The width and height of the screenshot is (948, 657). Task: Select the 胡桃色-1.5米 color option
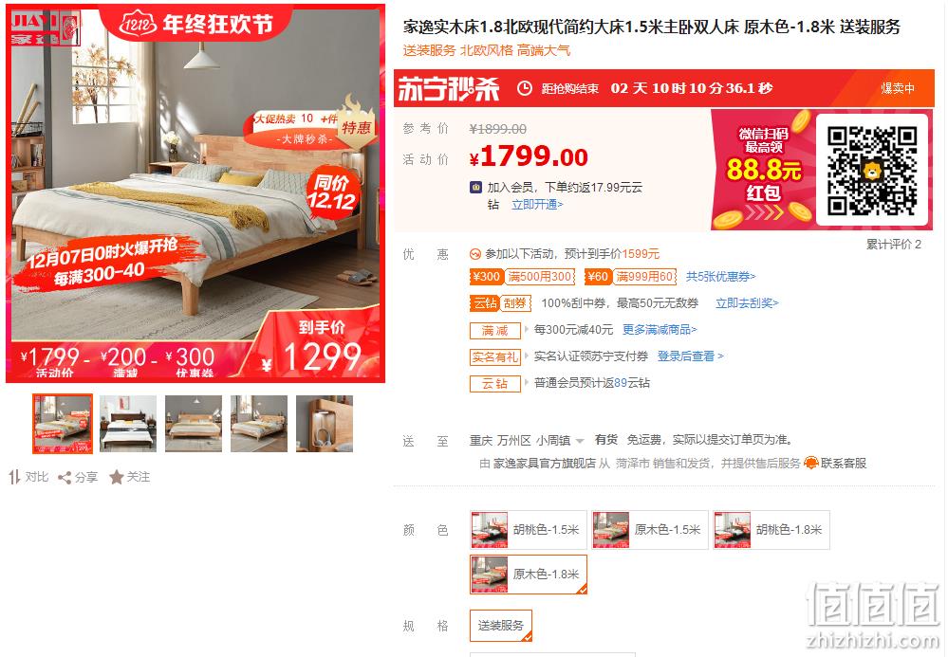point(528,530)
